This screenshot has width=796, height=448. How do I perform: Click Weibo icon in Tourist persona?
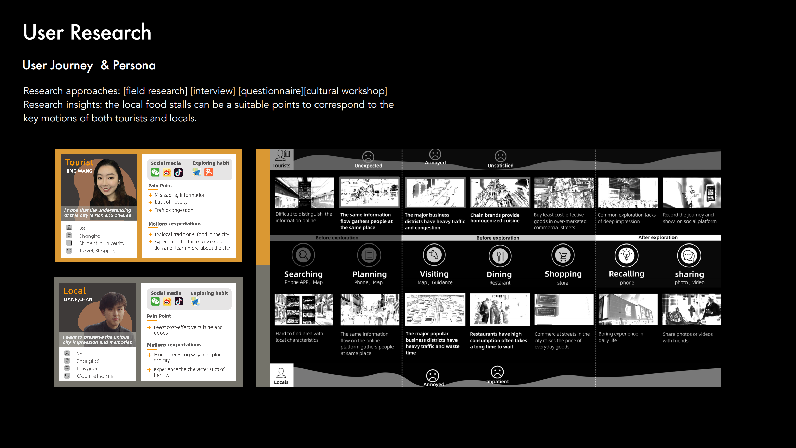167,173
